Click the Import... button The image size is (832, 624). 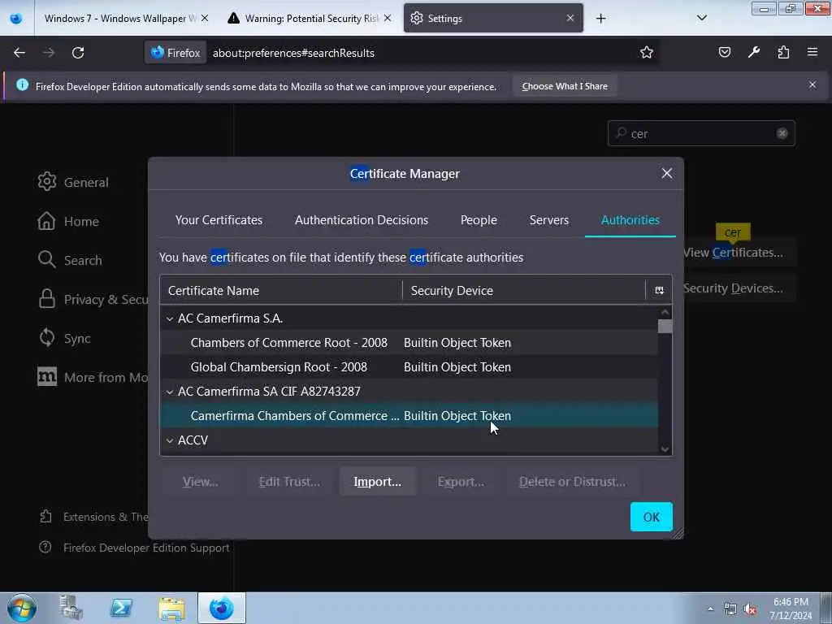[x=377, y=481]
